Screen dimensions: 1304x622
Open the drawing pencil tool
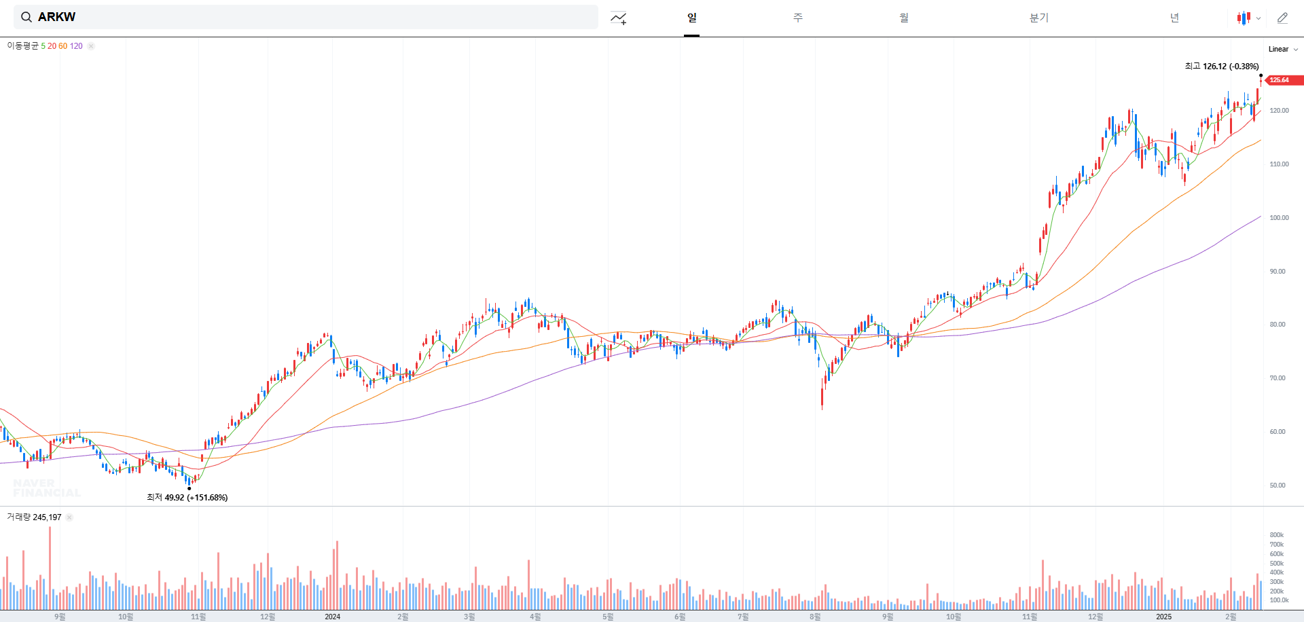(1282, 18)
